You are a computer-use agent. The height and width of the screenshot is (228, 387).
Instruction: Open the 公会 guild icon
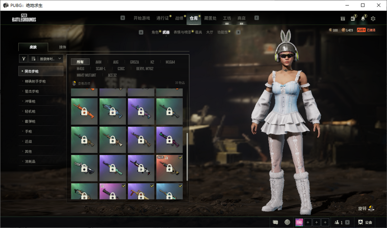pos(360,222)
